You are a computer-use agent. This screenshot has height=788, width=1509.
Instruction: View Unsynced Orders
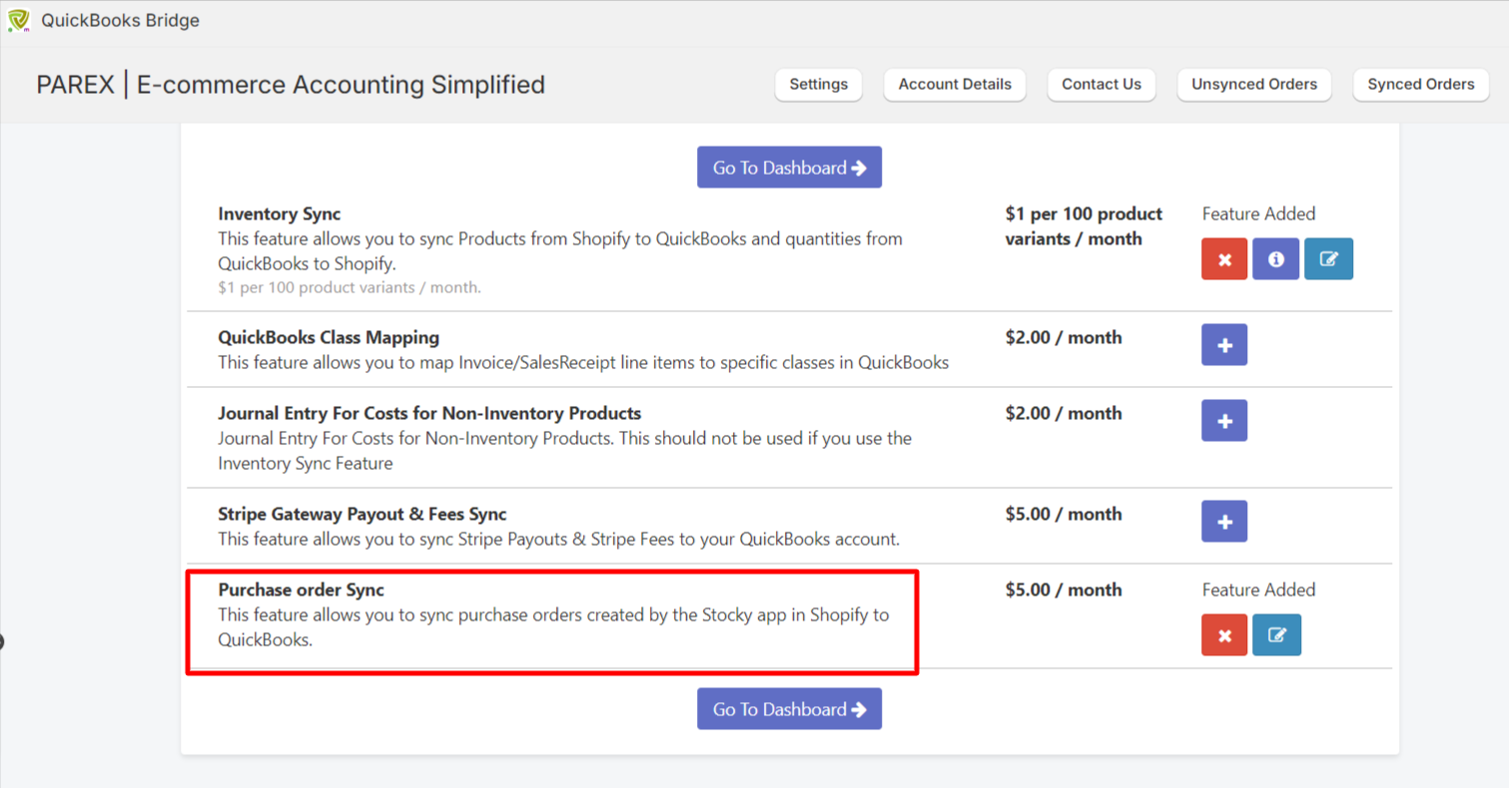tap(1253, 85)
